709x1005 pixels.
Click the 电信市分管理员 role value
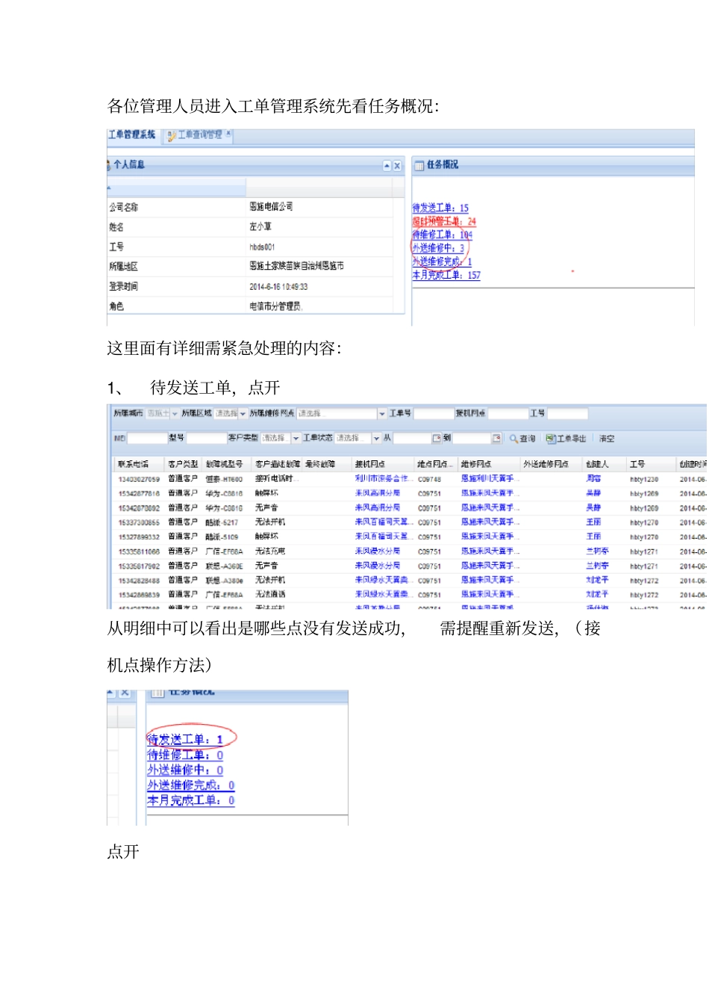[x=276, y=306]
